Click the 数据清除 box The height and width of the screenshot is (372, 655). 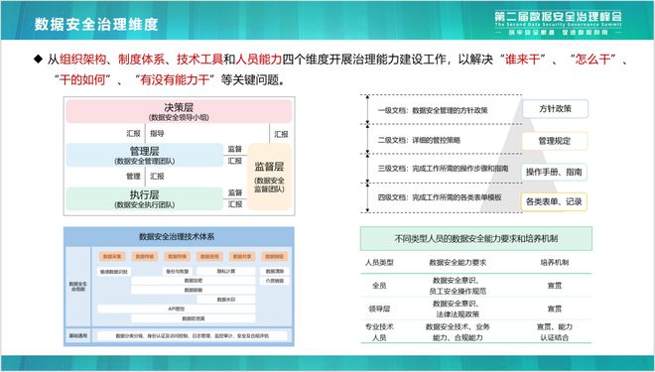pyautogui.click(x=275, y=272)
